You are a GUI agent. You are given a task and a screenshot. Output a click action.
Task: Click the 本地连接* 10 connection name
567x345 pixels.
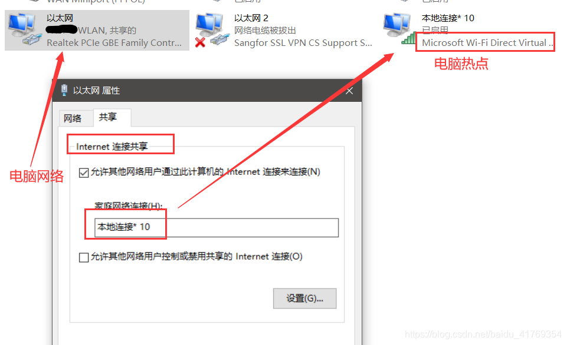tap(448, 18)
